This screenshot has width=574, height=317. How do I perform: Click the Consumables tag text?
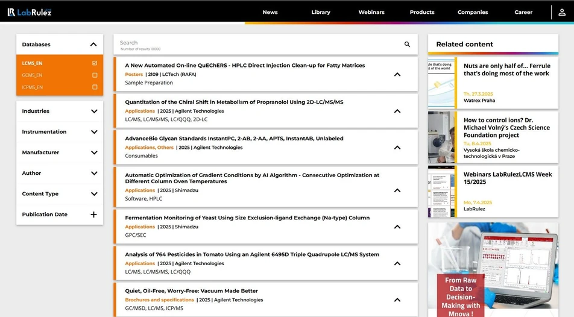141,156
